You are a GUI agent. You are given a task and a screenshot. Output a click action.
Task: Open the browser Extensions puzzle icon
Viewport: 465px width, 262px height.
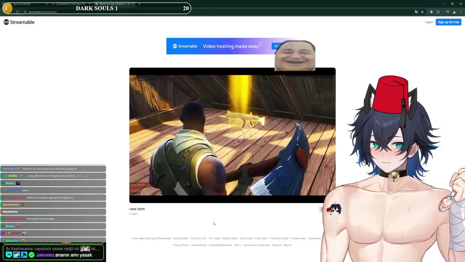(438, 12)
